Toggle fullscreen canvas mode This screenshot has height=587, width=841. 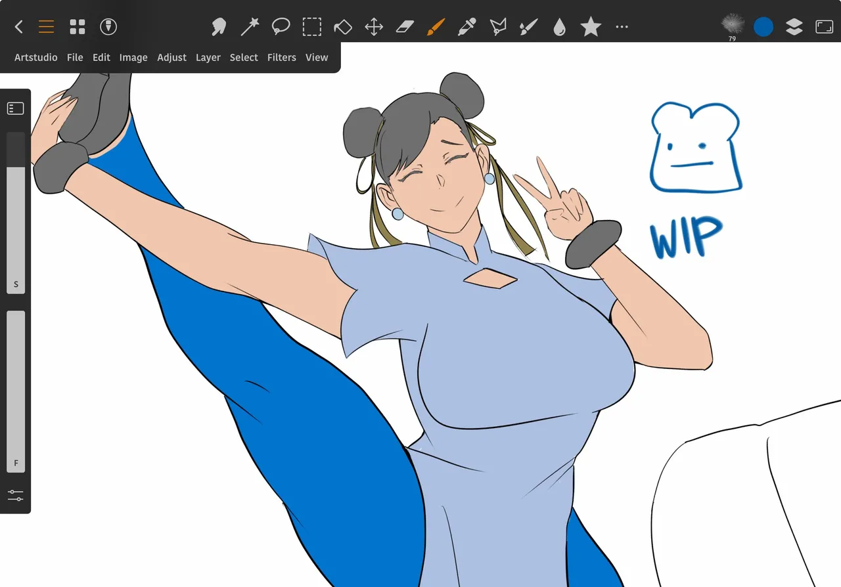[x=824, y=27]
